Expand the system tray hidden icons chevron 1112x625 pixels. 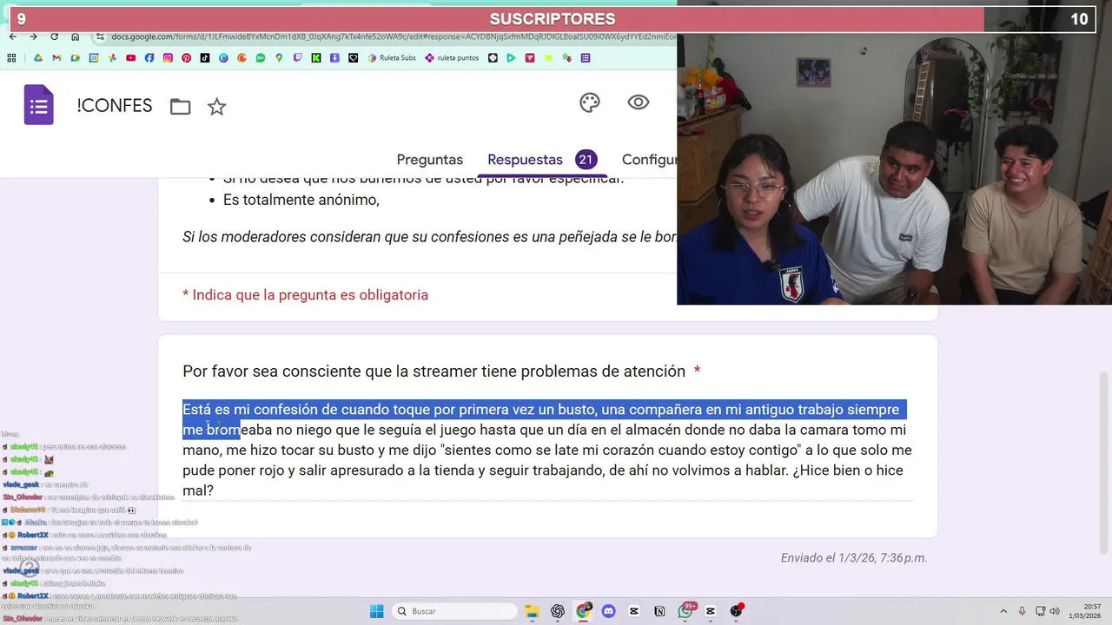[1003, 611]
